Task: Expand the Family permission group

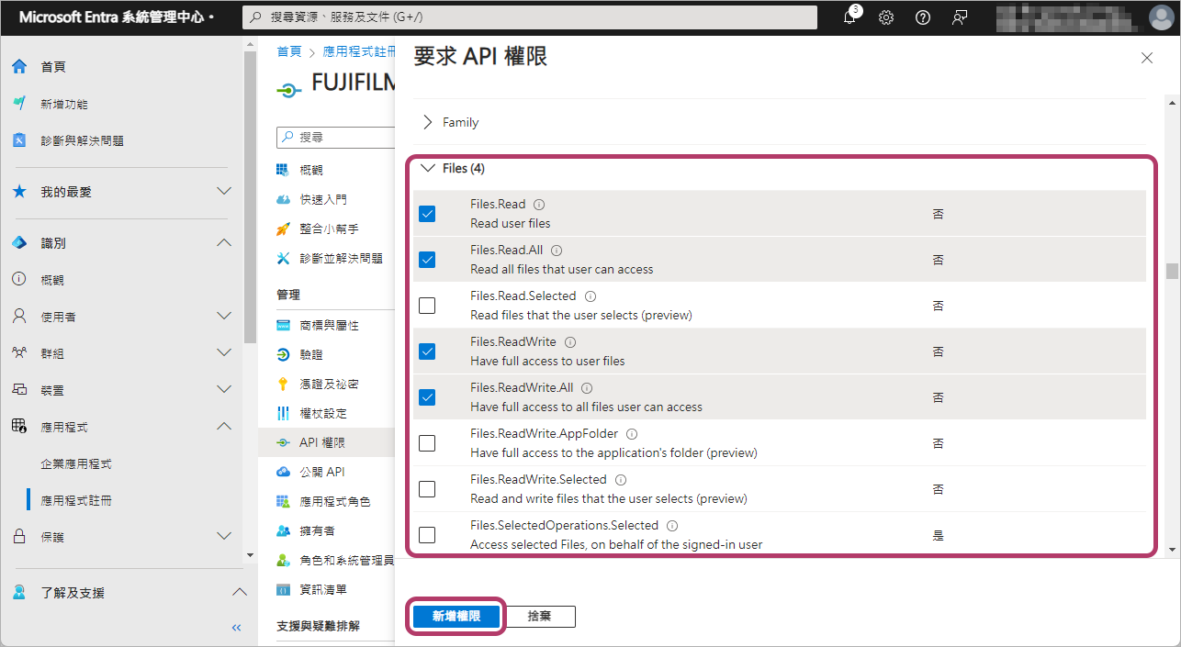Action: (427, 122)
